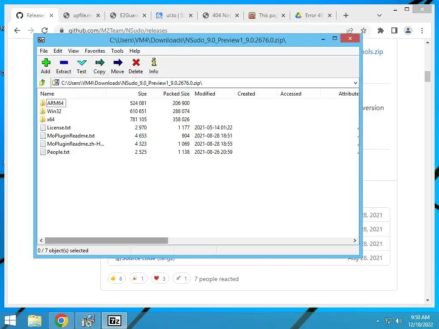The image size is (439, 329).
Task: Select the x64 folder
Action: [51, 119]
